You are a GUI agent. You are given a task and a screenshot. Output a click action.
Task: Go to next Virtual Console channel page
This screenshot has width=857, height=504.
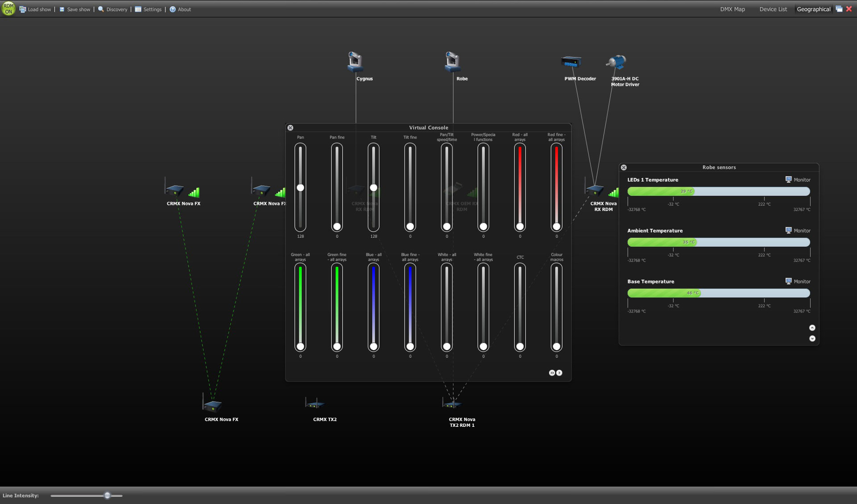560,373
